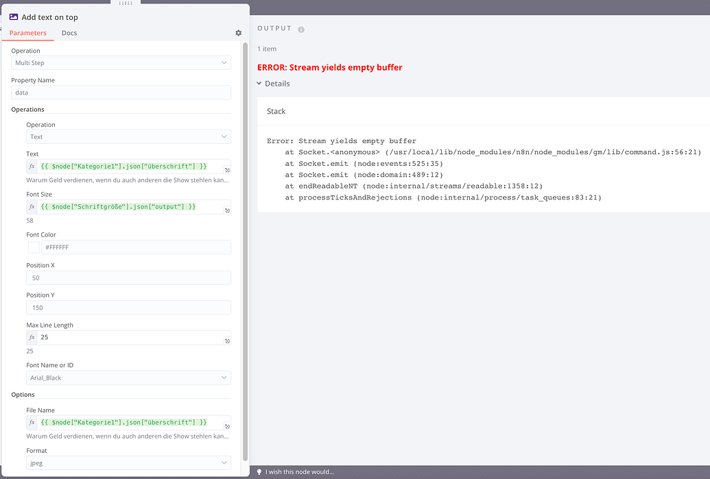Image resolution: width=710 pixels, height=479 pixels.
Task: Click the 'I wish this node would...' feedback button
Action: point(300,470)
